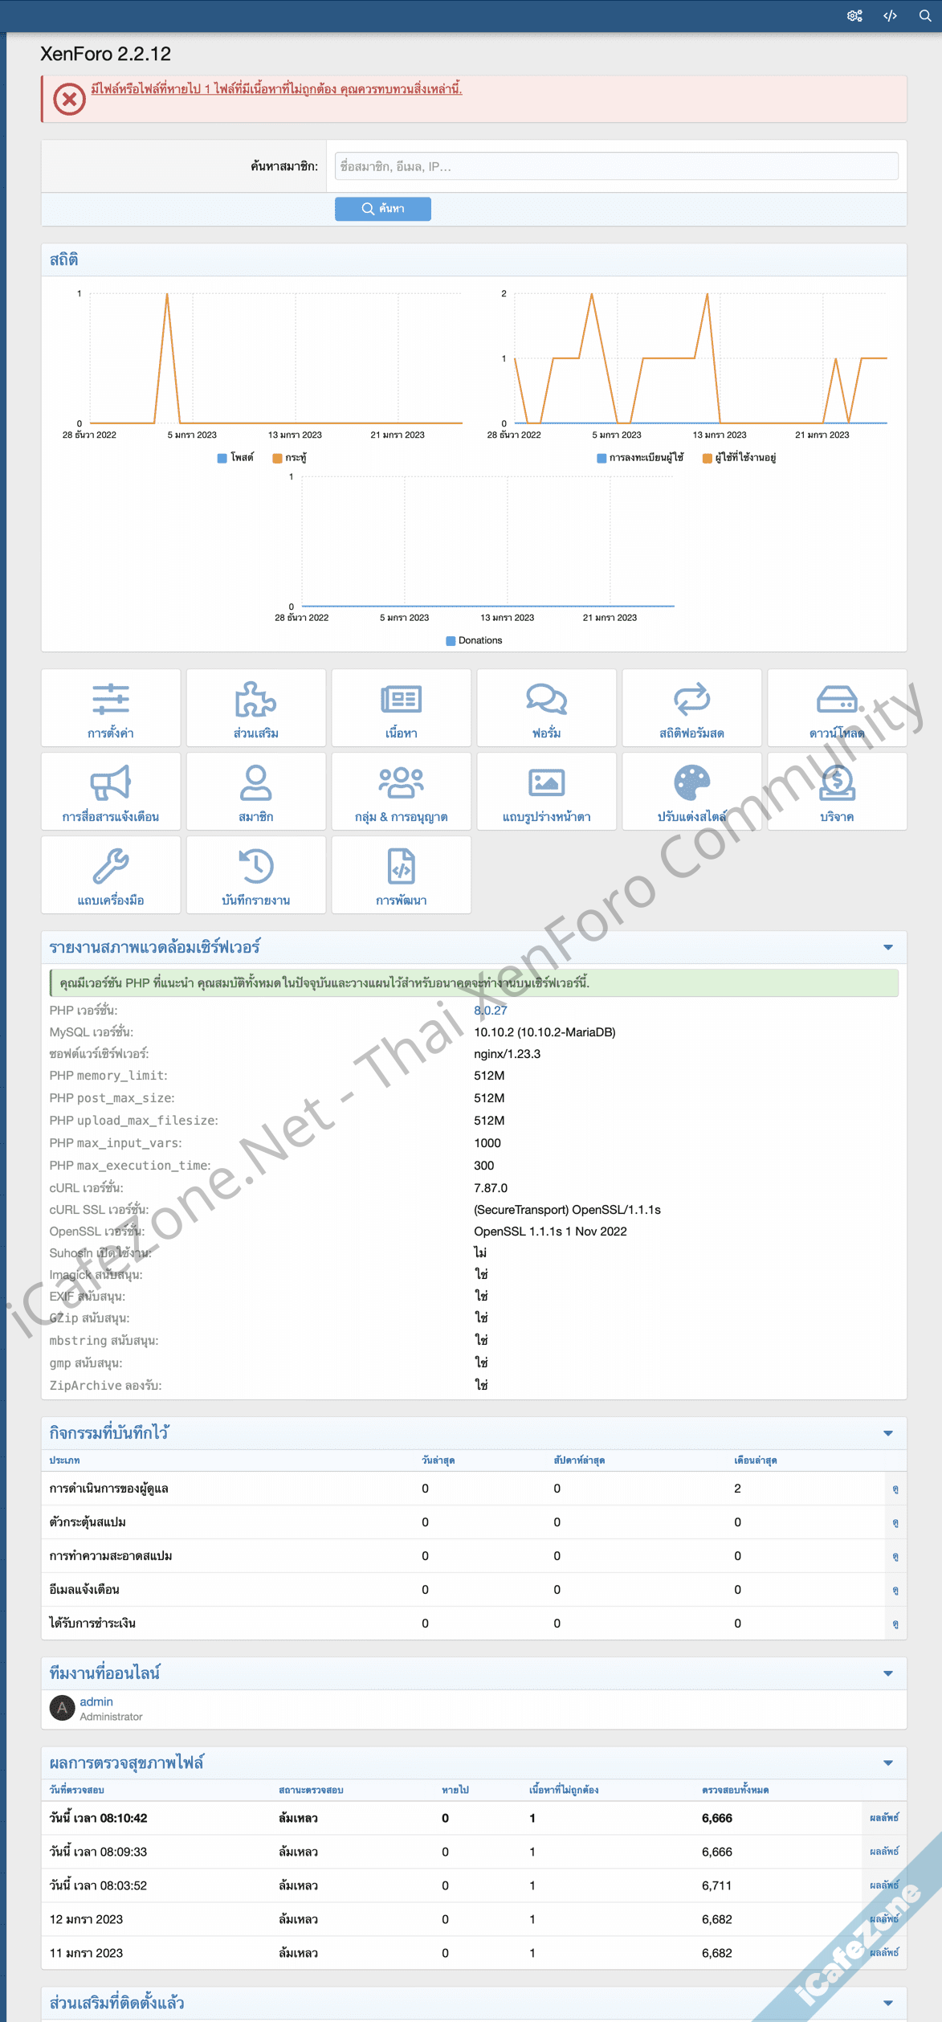Open the ส่วนเสริม add-ons puzzle icon
The height and width of the screenshot is (2022, 942).
pyautogui.click(x=255, y=700)
